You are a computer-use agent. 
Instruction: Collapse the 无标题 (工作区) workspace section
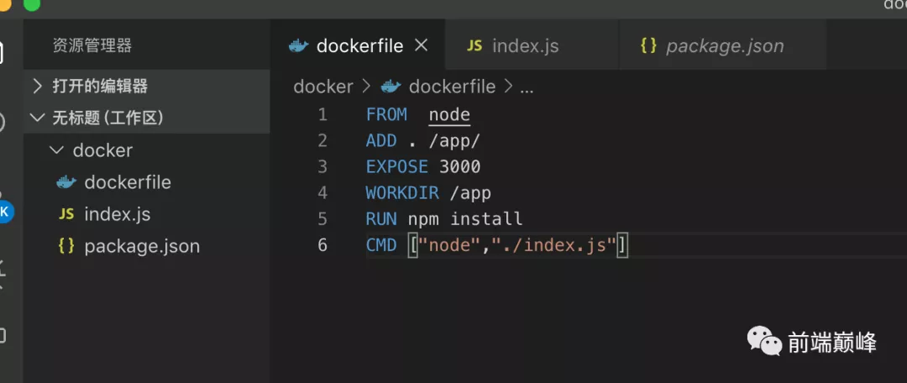(38, 118)
